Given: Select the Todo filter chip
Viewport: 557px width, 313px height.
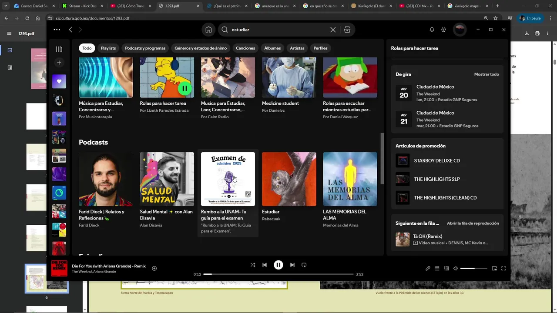Looking at the screenshot, I should pyautogui.click(x=87, y=48).
